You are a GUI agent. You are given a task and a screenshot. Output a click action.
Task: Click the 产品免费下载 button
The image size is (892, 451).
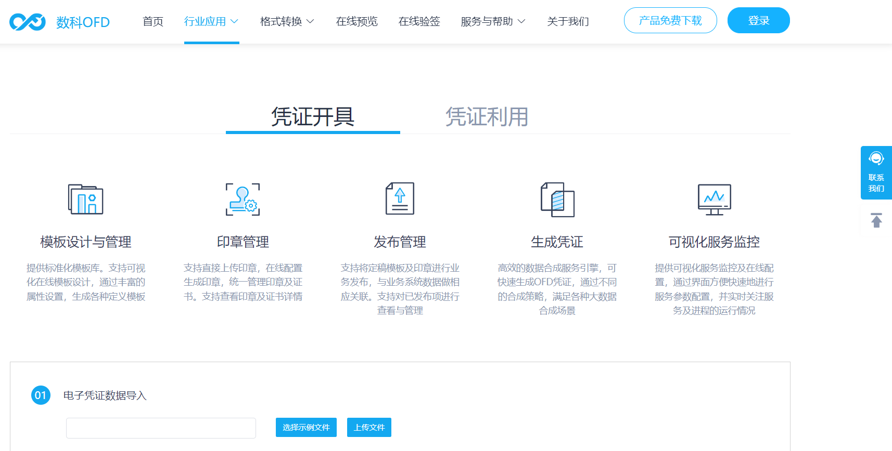coord(670,20)
